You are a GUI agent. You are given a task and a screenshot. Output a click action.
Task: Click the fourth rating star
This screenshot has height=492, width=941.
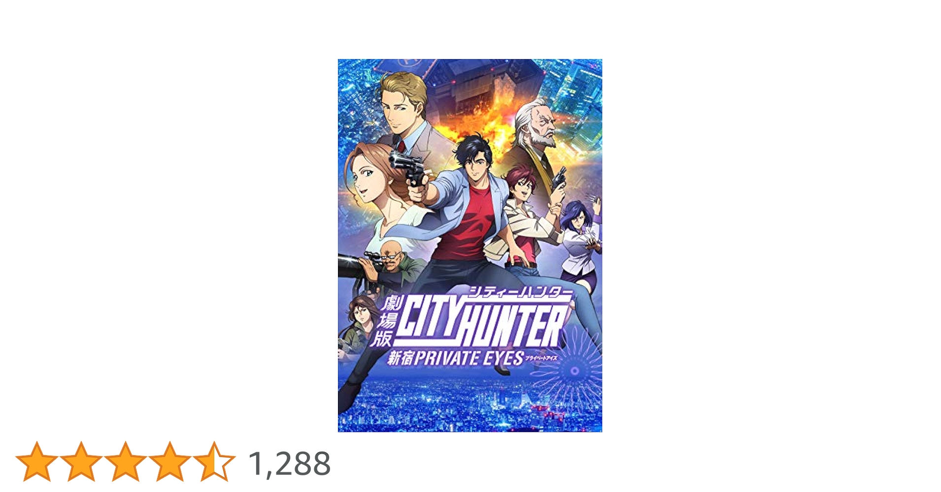click(x=169, y=461)
